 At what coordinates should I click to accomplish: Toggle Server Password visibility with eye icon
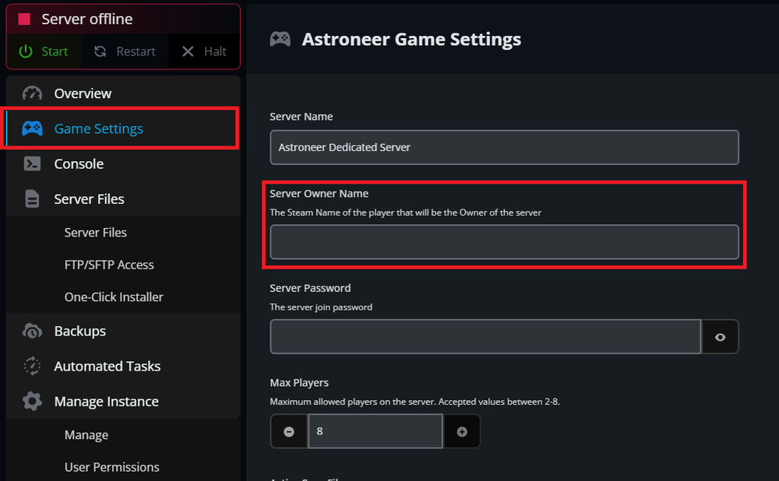pyautogui.click(x=720, y=336)
